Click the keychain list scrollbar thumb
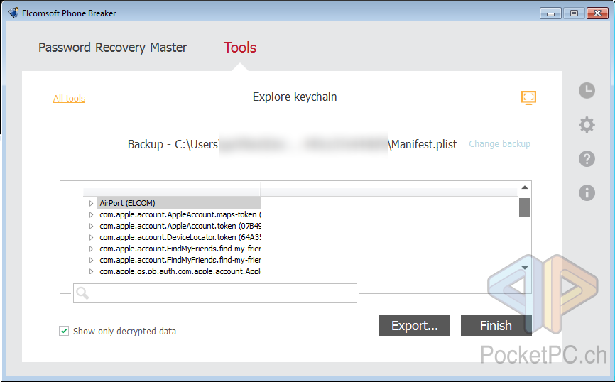Image resolution: width=615 pixels, height=382 pixels. (x=524, y=207)
